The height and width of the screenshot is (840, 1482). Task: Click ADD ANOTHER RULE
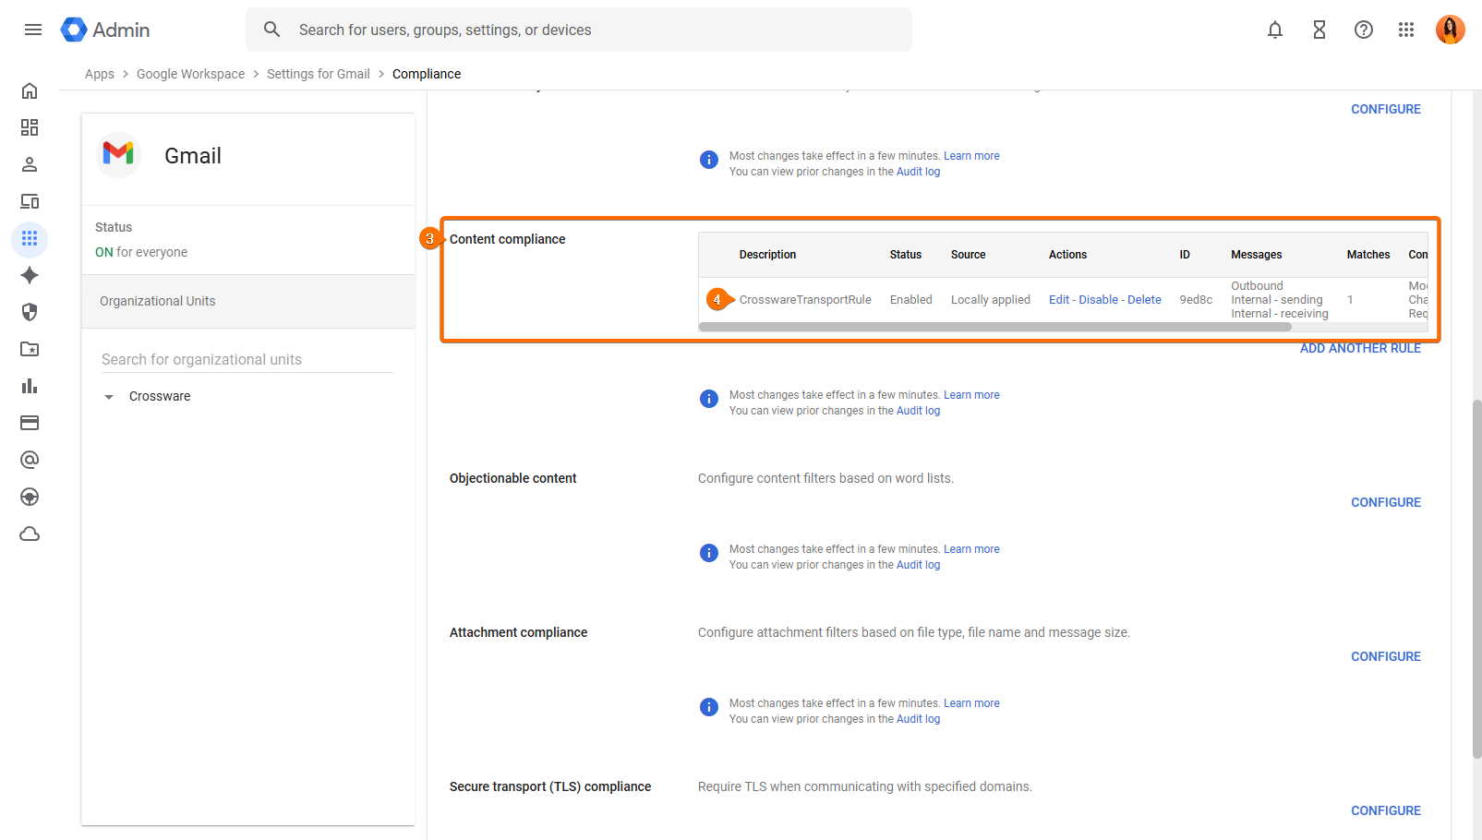click(1360, 348)
